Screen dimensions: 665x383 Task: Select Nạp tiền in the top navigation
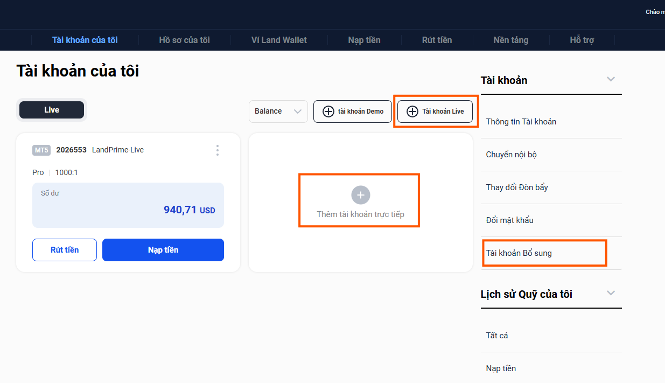(x=364, y=40)
